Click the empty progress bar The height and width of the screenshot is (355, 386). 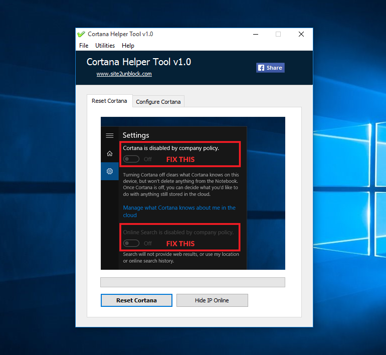(193, 282)
